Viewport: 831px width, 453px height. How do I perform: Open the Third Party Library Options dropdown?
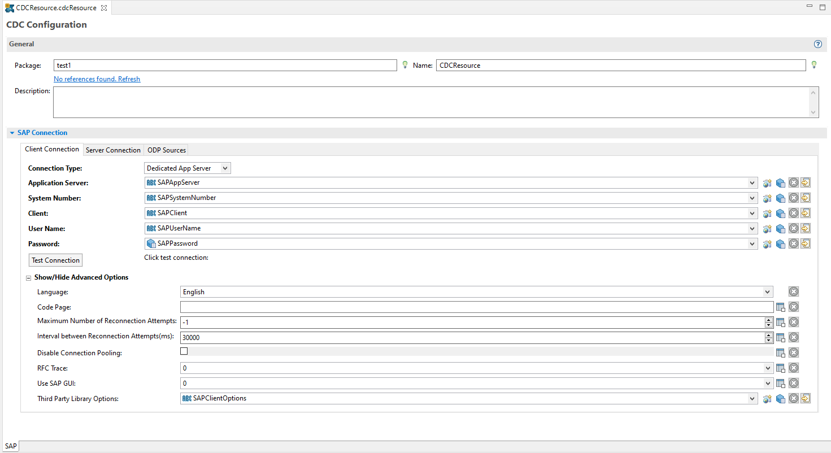click(x=752, y=399)
